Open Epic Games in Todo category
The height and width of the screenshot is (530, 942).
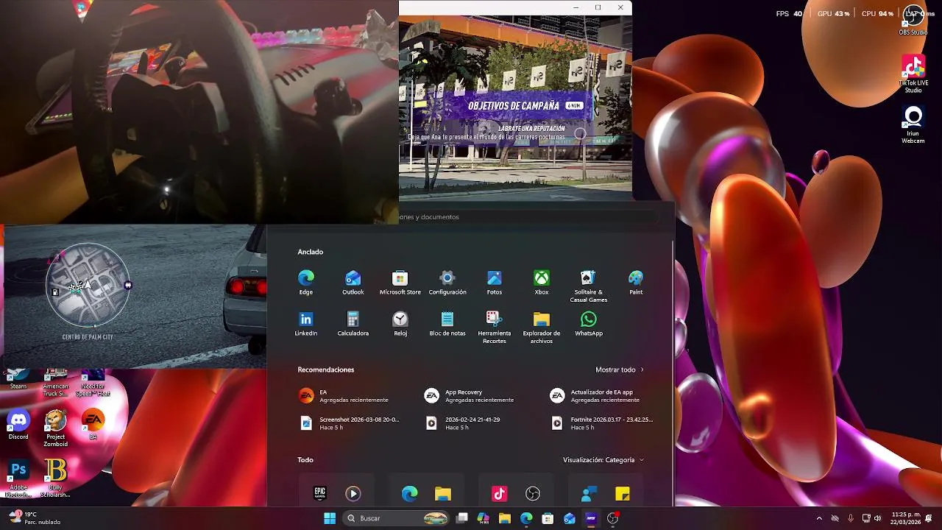click(x=320, y=494)
